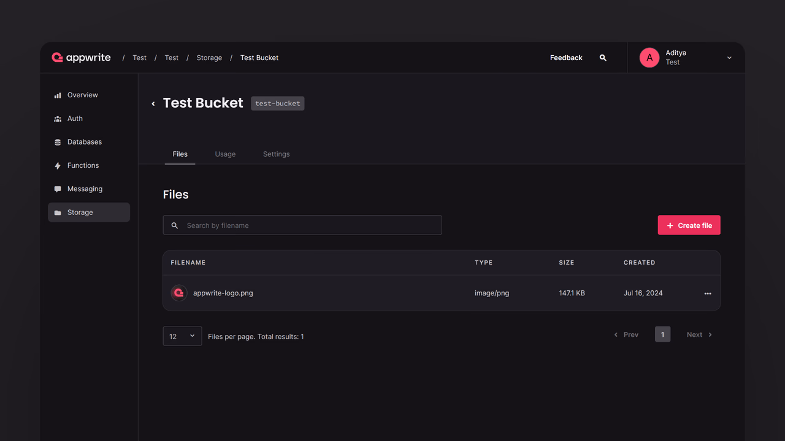Go to the Next page
The width and height of the screenshot is (785, 441).
tap(700, 334)
